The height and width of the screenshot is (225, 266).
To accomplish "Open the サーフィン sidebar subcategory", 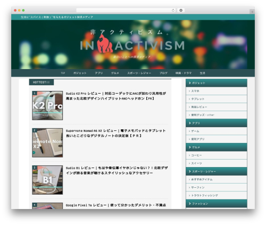I will pyautogui.click(x=217, y=187).
